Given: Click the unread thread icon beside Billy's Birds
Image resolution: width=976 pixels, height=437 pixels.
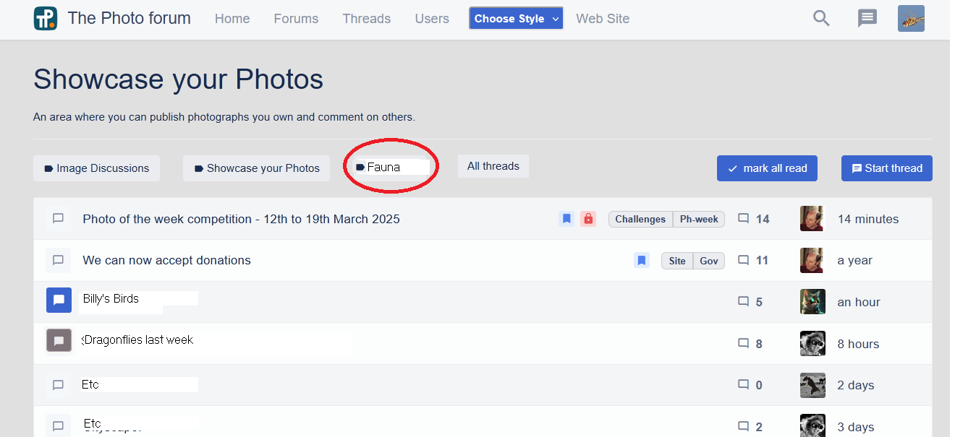Looking at the screenshot, I should (x=59, y=300).
